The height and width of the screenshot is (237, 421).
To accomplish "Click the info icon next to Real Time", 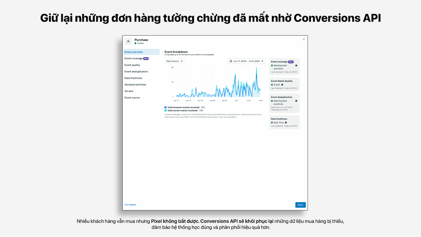I will tap(286, 123).
